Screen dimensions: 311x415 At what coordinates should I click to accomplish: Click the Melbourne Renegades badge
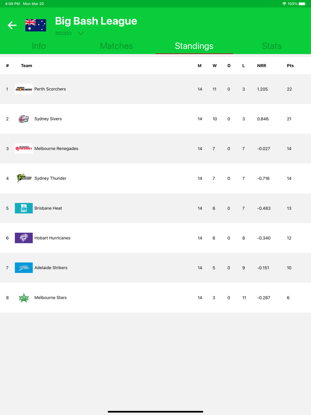click(x=24, y=148)
